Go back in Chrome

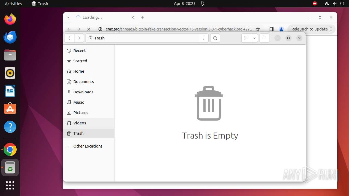click(69, 29)
